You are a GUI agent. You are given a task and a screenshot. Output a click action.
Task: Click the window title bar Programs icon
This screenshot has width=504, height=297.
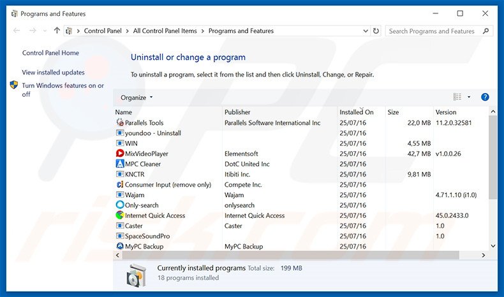(14, 14)
